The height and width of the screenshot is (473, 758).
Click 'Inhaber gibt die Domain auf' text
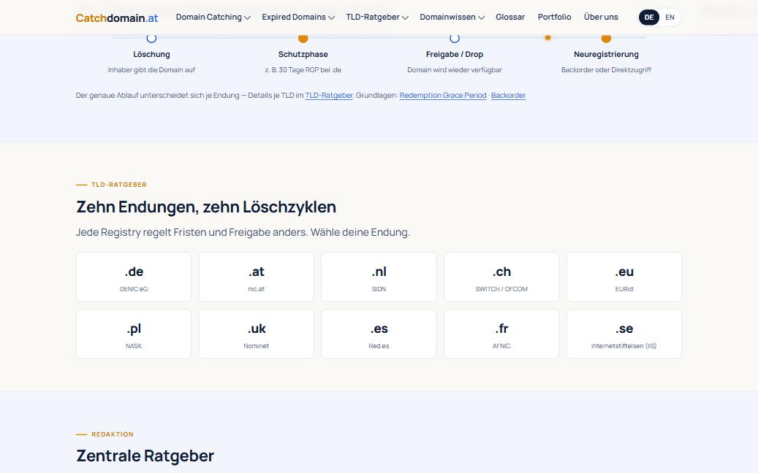click(x=151, y=70)
